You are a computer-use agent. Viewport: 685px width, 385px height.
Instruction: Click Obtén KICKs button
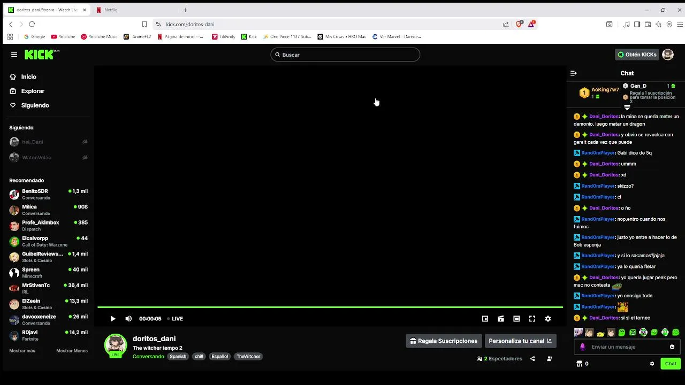(x=637, y=55)
